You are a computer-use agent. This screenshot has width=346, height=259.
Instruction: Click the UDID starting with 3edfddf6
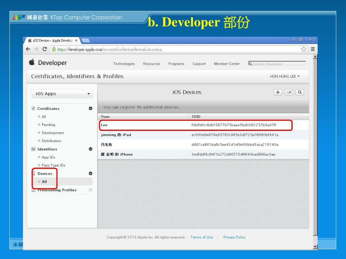(x=233, y=154)
